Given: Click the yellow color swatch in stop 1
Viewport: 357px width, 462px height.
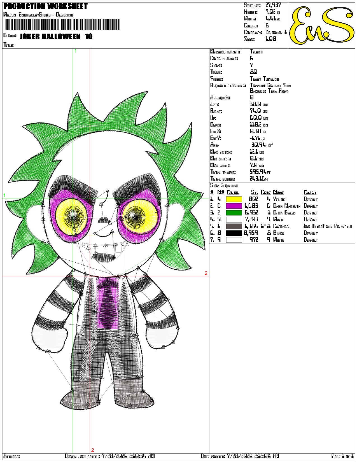Looking at the screenshot, I should (234, 199).
